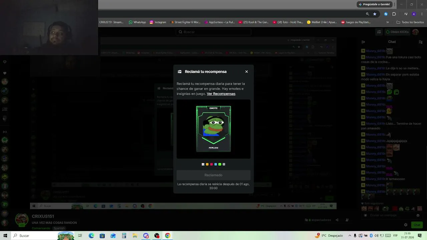Switch the ESP input language indicator
This screenshot has width=427, height=240.
[x=396, y=236]
